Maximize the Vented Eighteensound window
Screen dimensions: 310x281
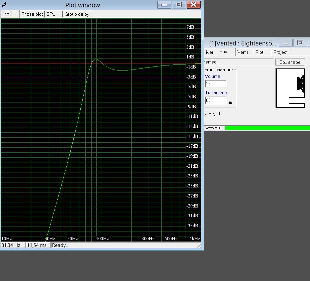[x=300, y=43]
